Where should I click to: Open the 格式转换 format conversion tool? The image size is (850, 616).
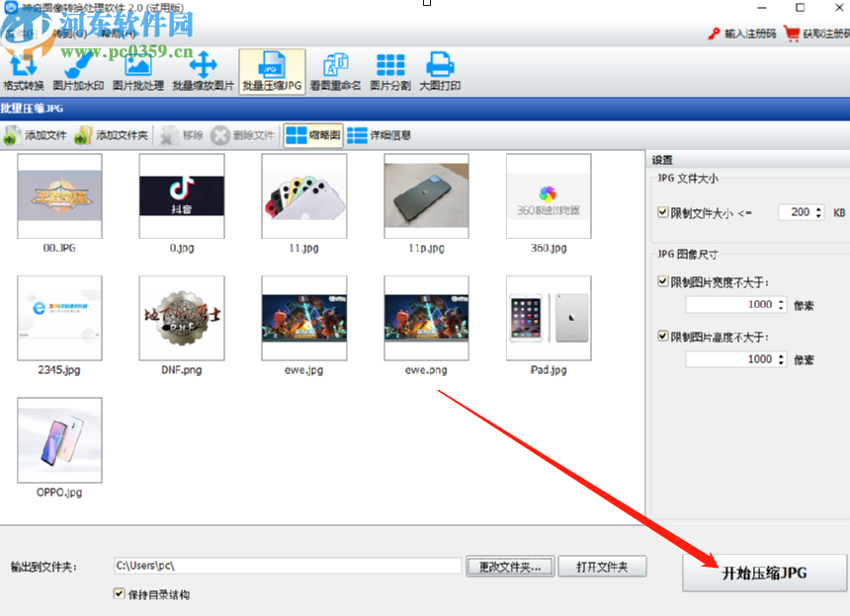(24, 71)
